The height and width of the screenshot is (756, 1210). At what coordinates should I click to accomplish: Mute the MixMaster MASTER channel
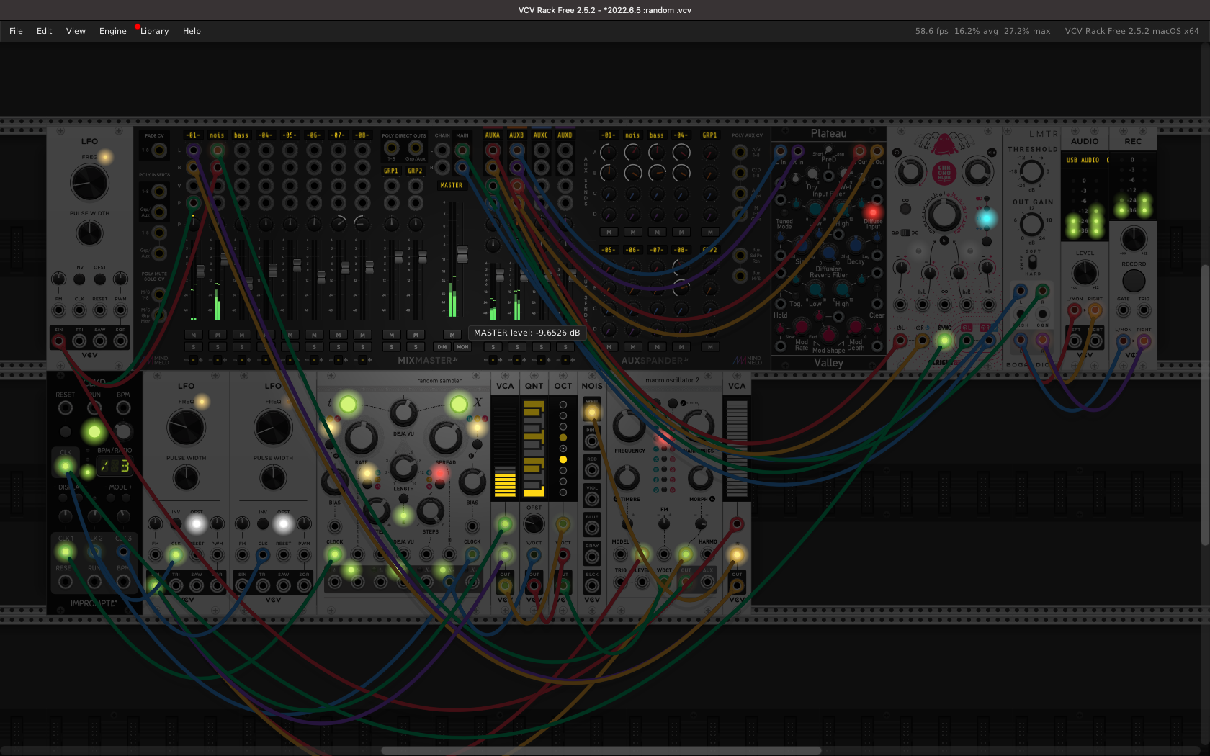tap(452, 335)
